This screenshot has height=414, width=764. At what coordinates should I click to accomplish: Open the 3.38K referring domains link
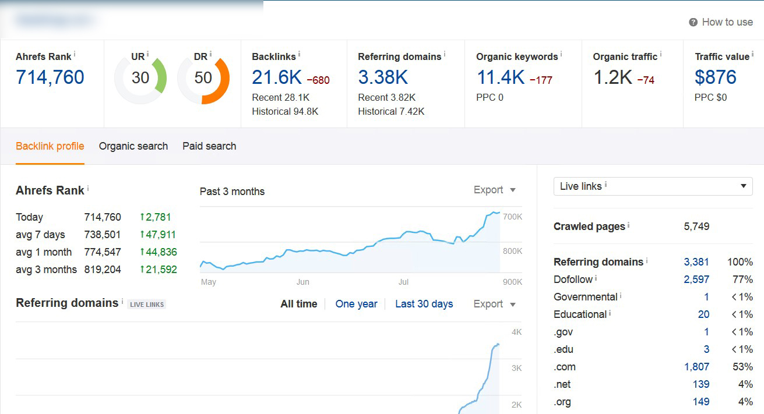383,77
